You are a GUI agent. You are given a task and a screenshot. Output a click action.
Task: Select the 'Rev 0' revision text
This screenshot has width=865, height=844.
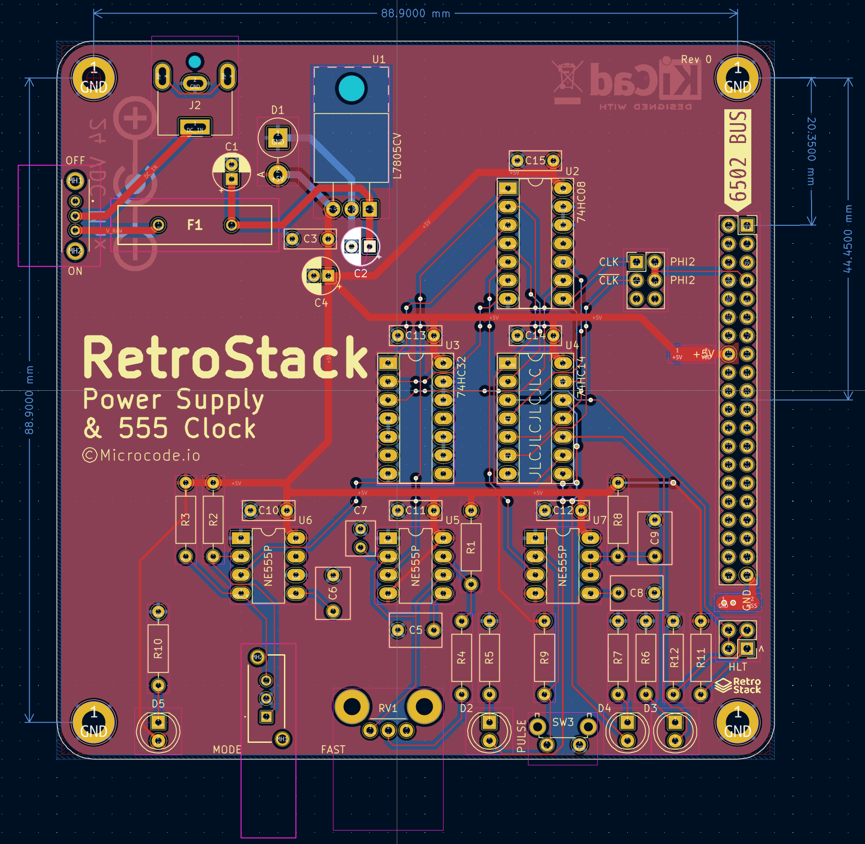[x=696, y=59]
